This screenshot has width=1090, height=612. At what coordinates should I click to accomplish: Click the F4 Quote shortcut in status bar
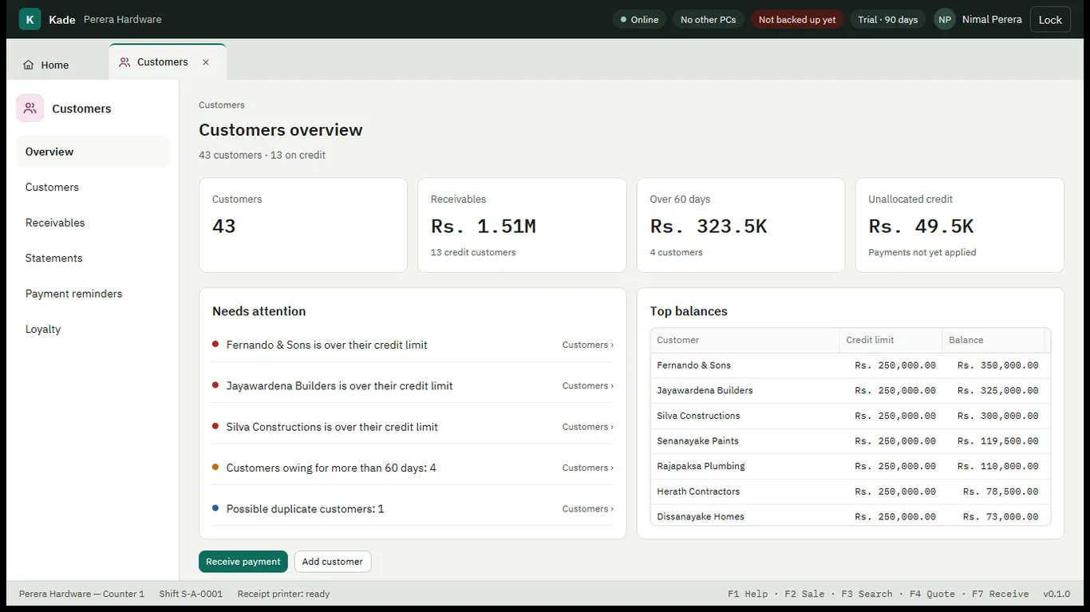click(x=932, y=594)
